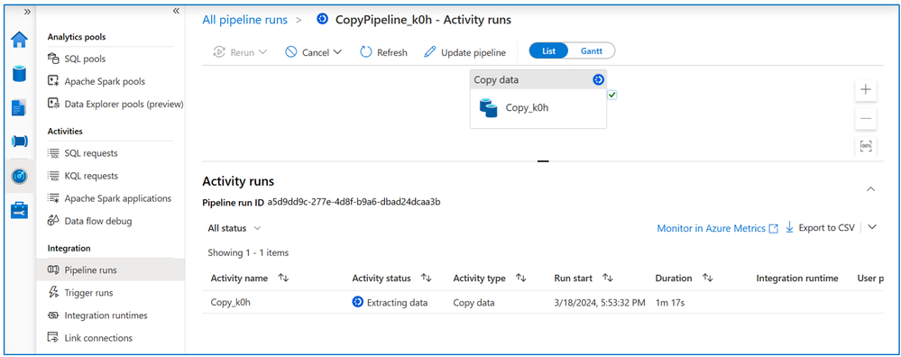Select the List view toggle
The image size is (901, 357).
pyautogui.click(x=548, y=51)
